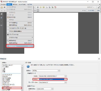The image size is (101, 91).
Task: Open the signatures side panel
Action: click(2, 25)
